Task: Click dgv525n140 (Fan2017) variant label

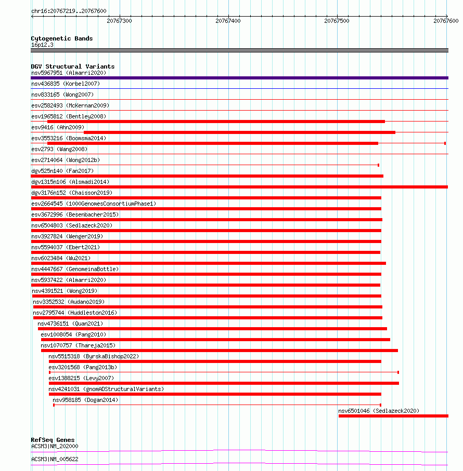Action: [x=62, y=171]
